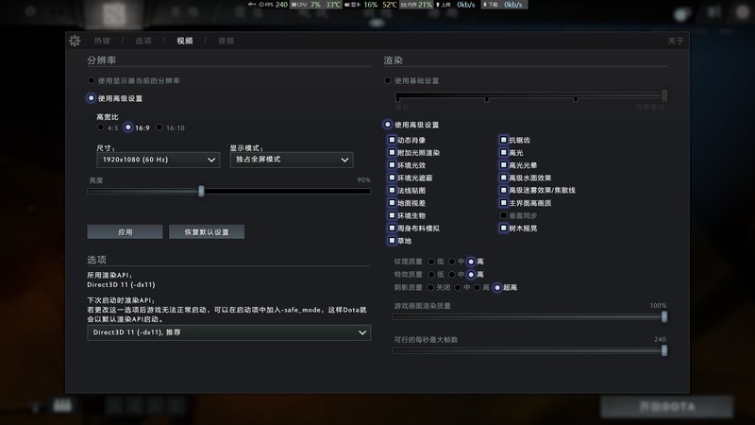The image size is (755, 425).
Task: Select 使用高级设置 under 分辨率 section
Action: [91, 98]
